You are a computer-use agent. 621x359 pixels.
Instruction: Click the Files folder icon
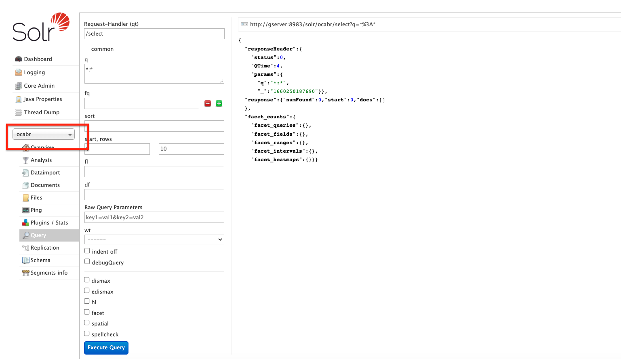[25, 197]
